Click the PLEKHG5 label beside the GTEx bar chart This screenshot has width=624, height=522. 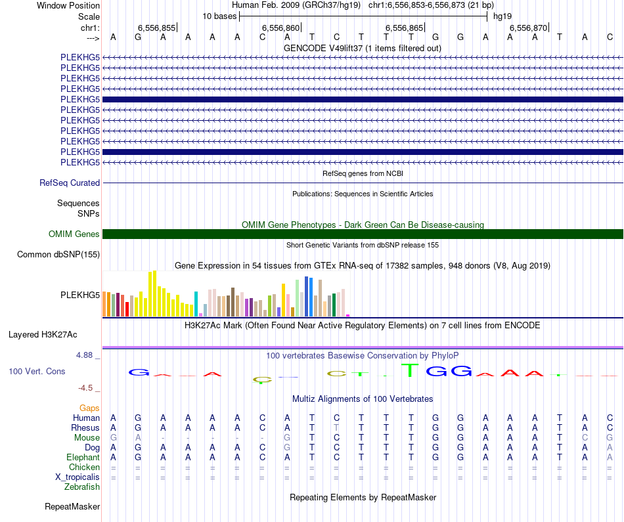point(80,295)
